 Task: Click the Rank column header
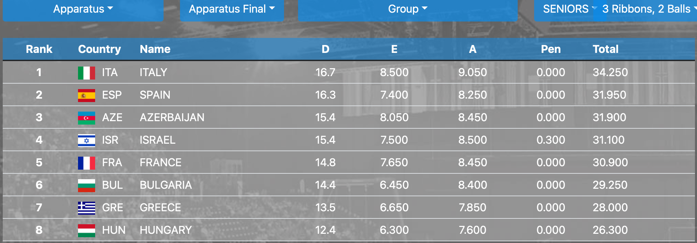tap(39, 49)
